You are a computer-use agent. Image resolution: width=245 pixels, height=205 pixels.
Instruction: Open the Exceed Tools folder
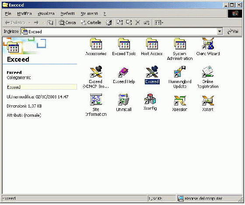(x=124, y=47)
